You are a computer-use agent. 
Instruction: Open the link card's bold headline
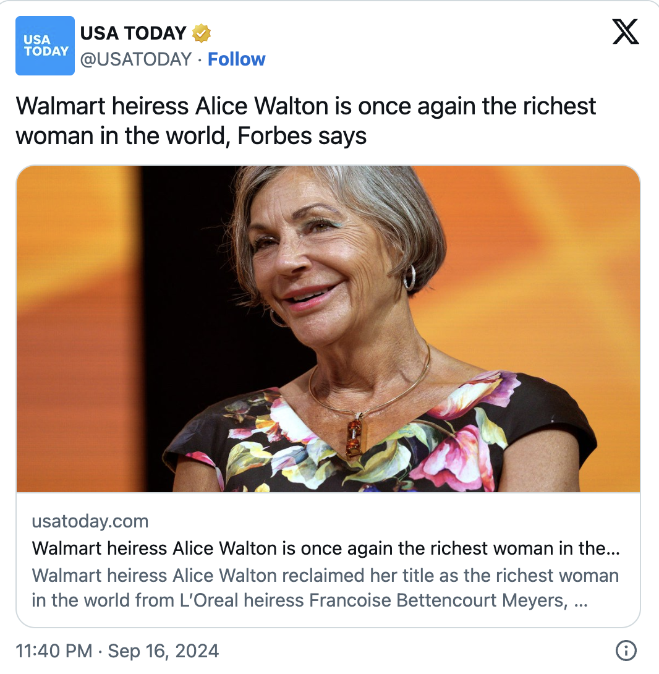326,548
